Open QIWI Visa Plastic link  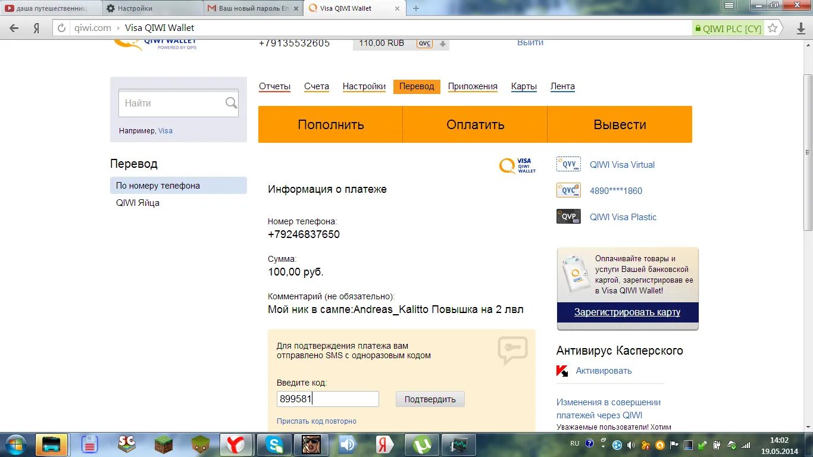(623, 217)
